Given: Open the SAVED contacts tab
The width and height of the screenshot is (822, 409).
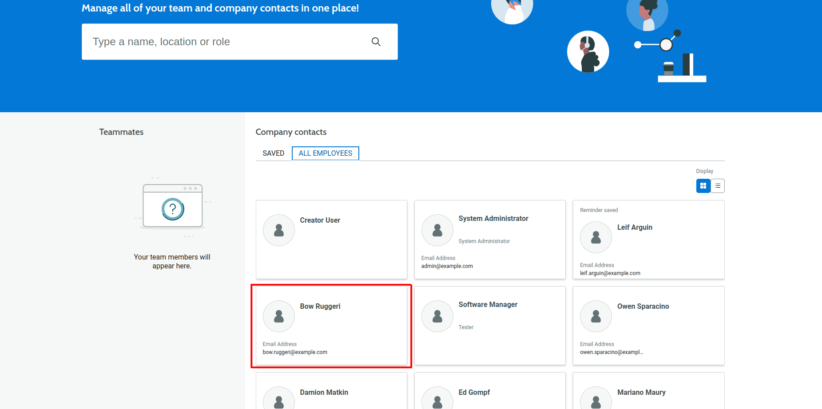Looking at the screenshot, I should coord(273,153).
